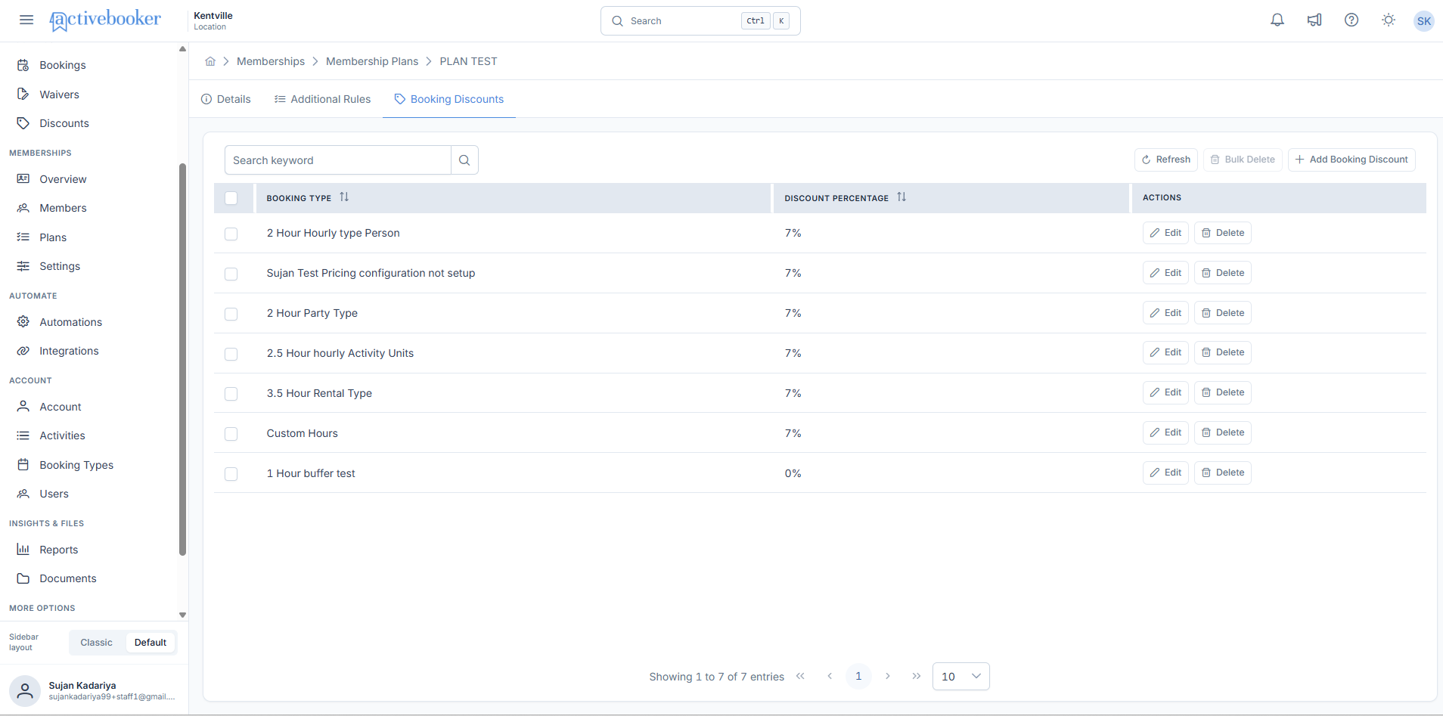1443x716 pixels.
Task: Toggle the select-all header checkbox
Action: 231,198
